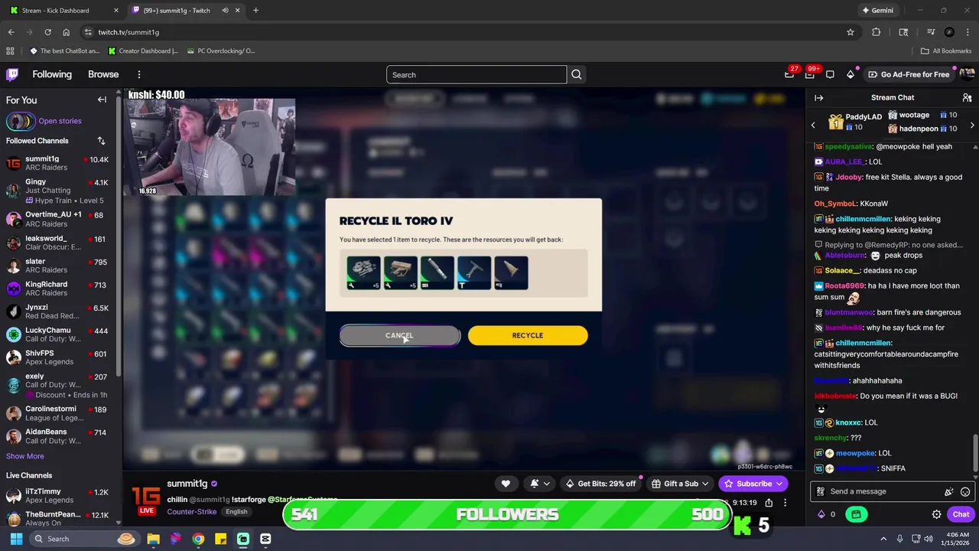Expand followed channels with Show More
The height and width of the screenshot is (551, 979).
point(25,456)
